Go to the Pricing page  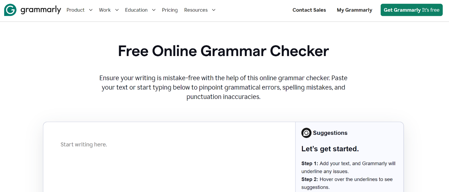point(170,10)
